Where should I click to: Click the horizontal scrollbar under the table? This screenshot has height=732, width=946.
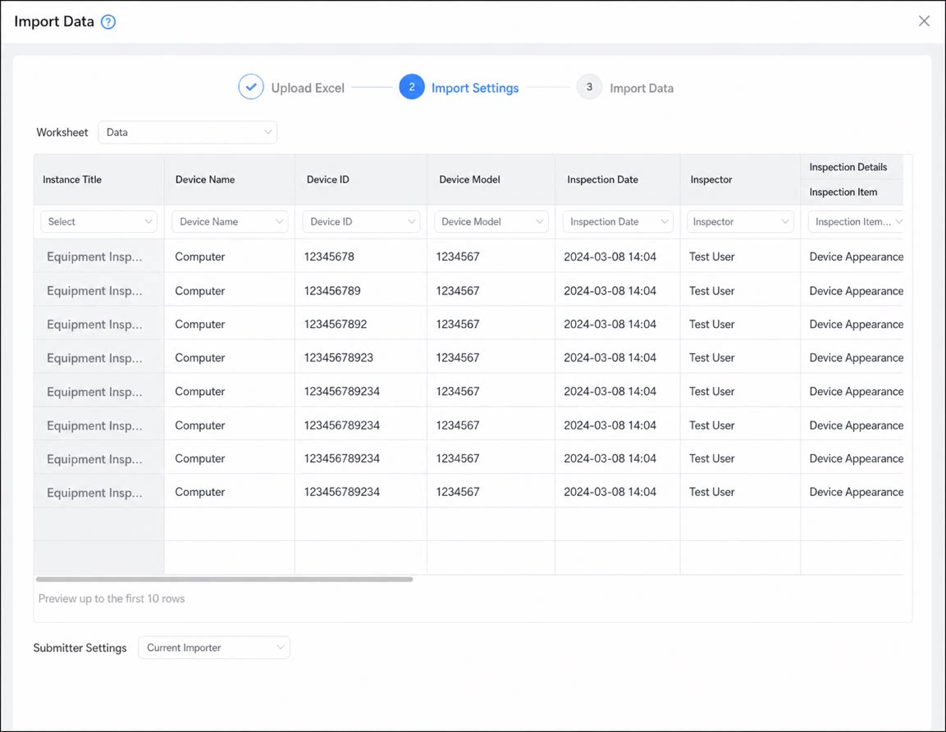pos(224,580)
